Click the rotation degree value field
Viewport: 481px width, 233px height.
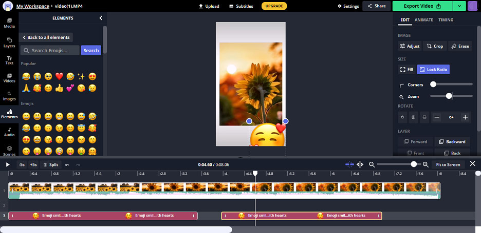click(451, 117)
